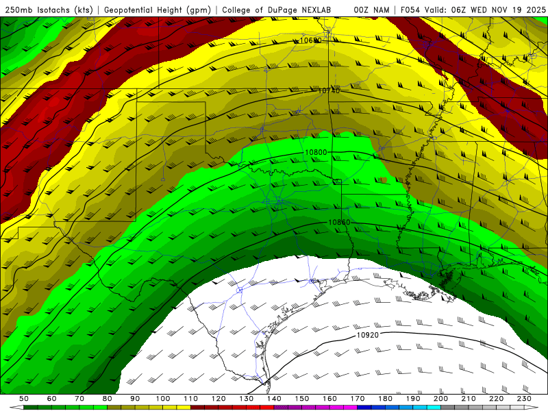Click the 200 value on the color scale
548x411 pixels.
click(440, 399)
